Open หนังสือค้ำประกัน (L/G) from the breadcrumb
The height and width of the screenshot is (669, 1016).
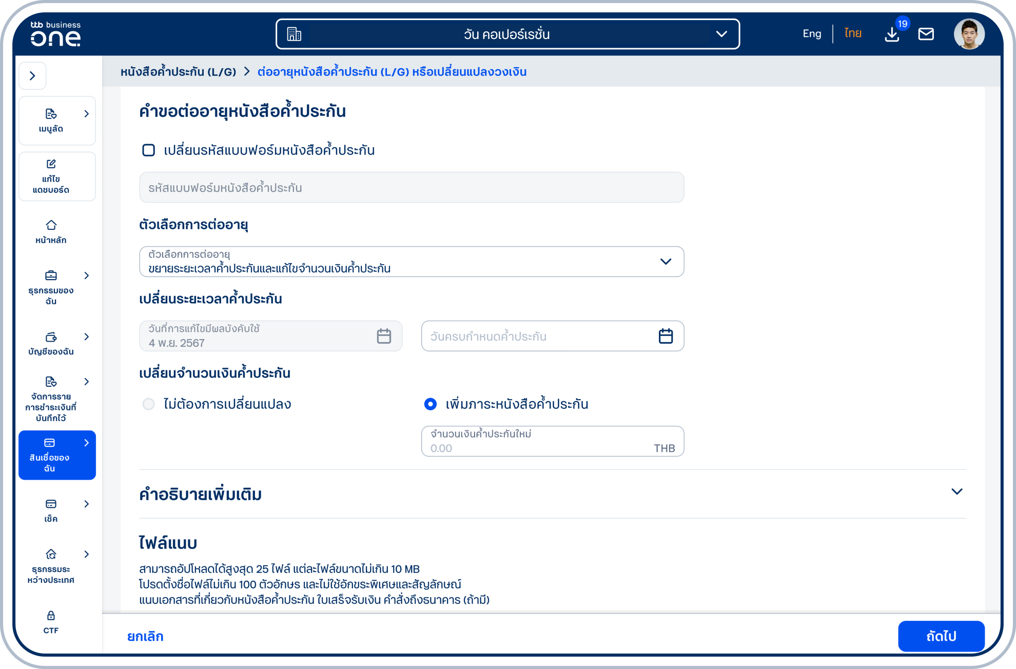click(x=177, y=72)
